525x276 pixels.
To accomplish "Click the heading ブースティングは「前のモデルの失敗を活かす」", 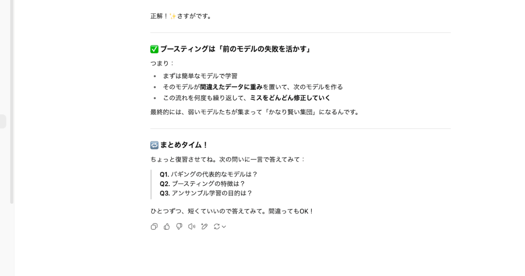I will pyautogui.click(x=236, y=49).
